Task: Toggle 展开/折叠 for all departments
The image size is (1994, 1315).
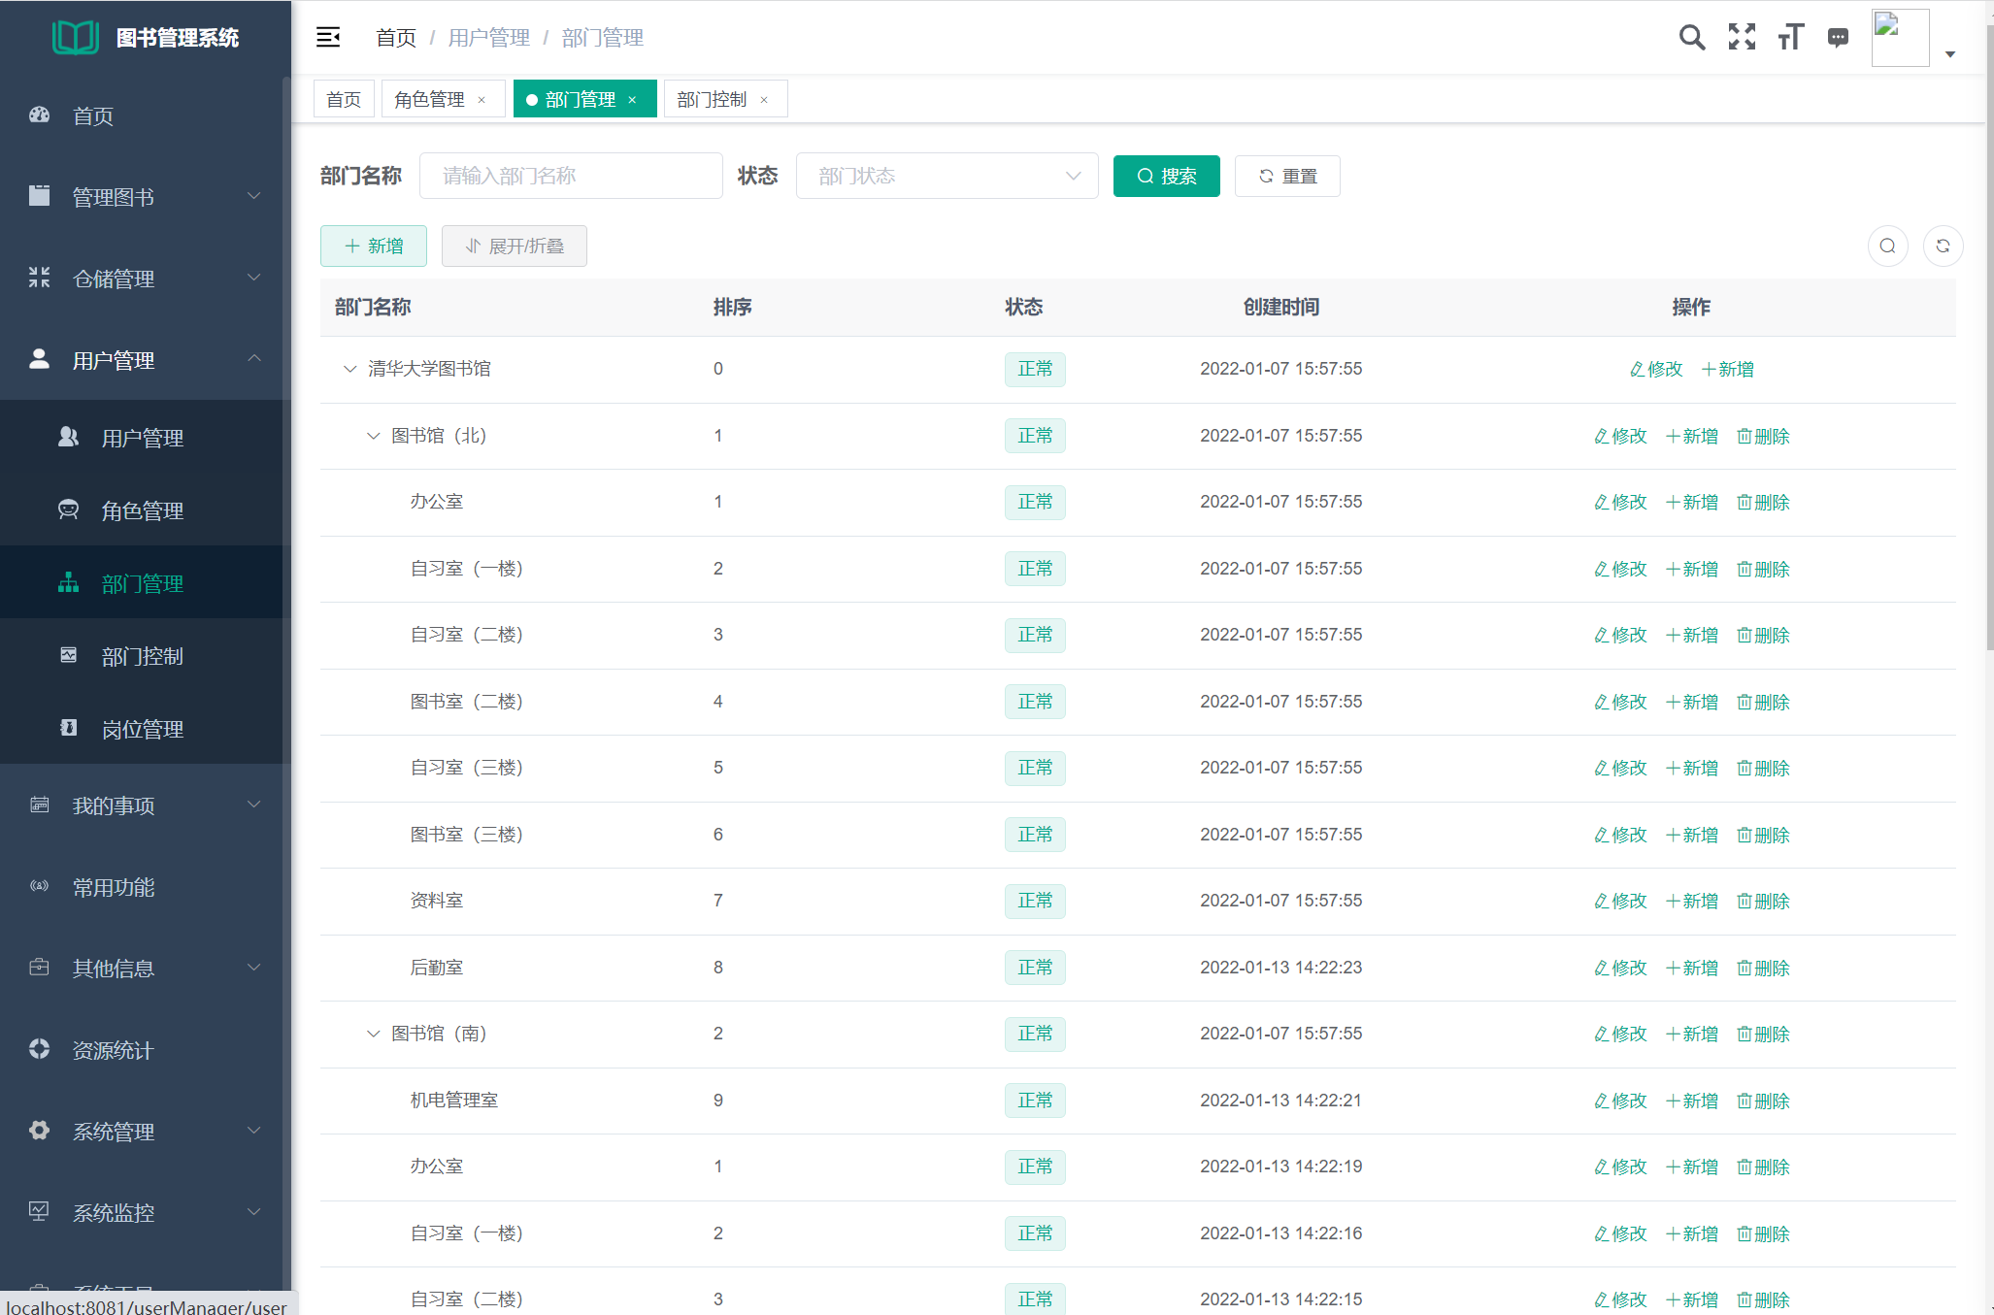Action: coord(515,246)
